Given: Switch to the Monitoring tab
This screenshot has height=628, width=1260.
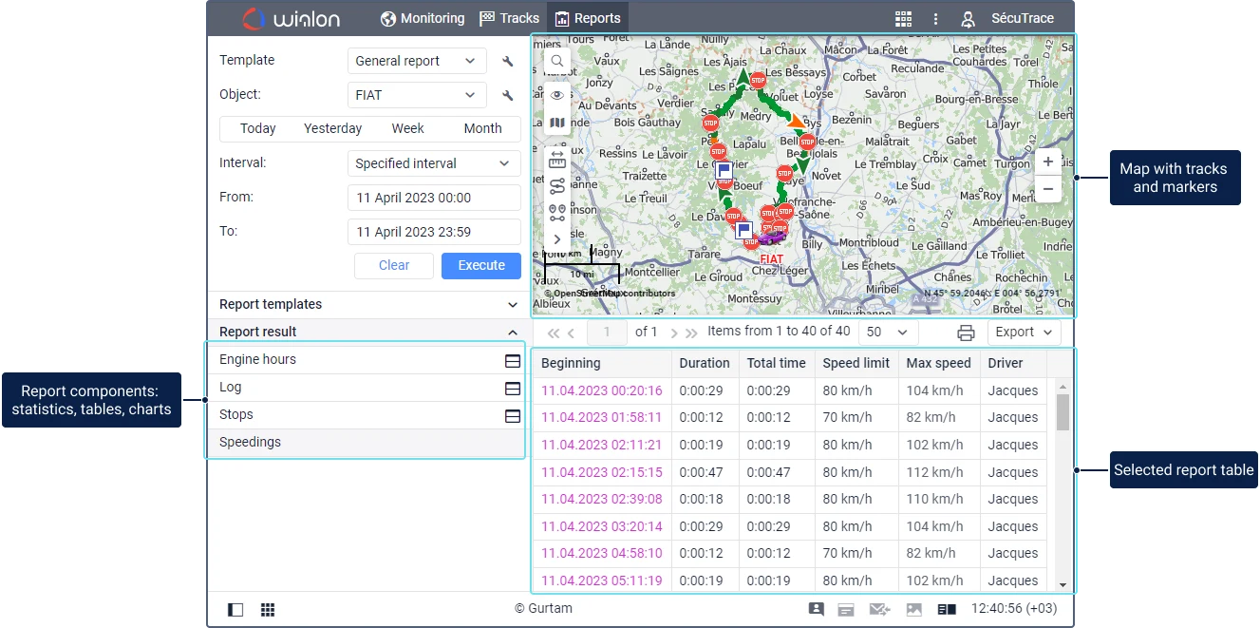Looking at the screenshot, I should point(423,18).
